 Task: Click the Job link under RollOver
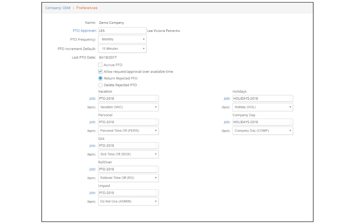(92, 169)
